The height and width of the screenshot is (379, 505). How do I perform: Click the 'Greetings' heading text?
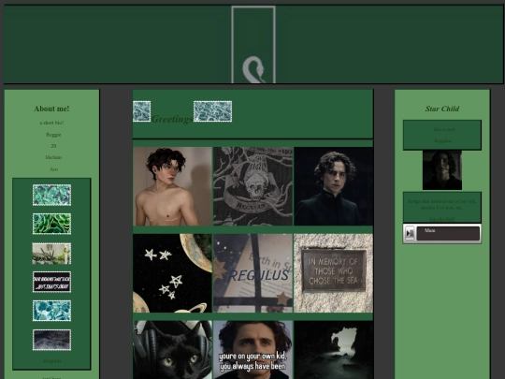coord(172,119)
